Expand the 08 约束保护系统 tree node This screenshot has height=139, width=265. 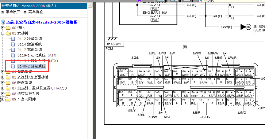[x=2, y=94]
